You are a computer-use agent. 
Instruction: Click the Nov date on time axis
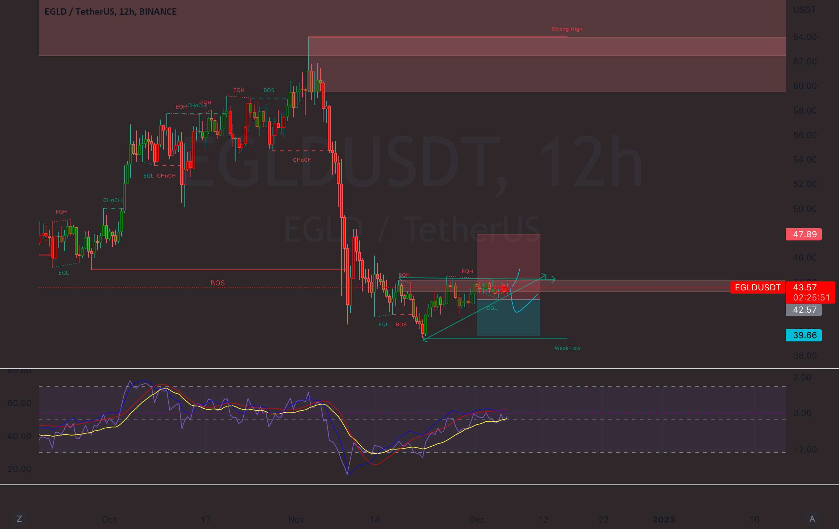(x=296, y=520)
